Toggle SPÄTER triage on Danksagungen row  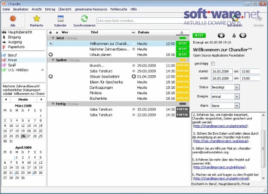182,87
